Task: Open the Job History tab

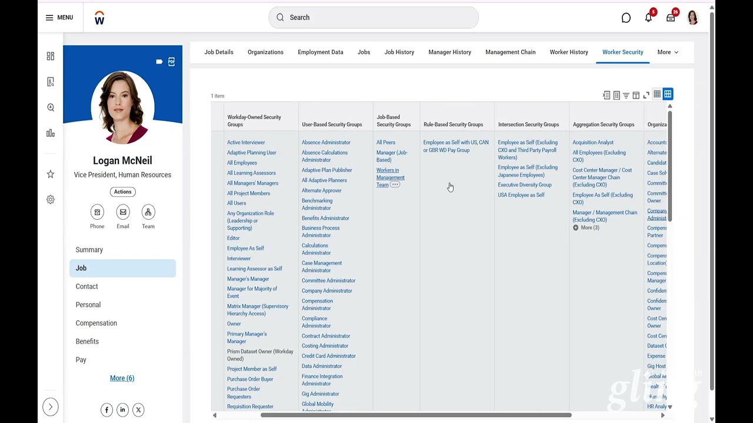Action: pos(399,52)
